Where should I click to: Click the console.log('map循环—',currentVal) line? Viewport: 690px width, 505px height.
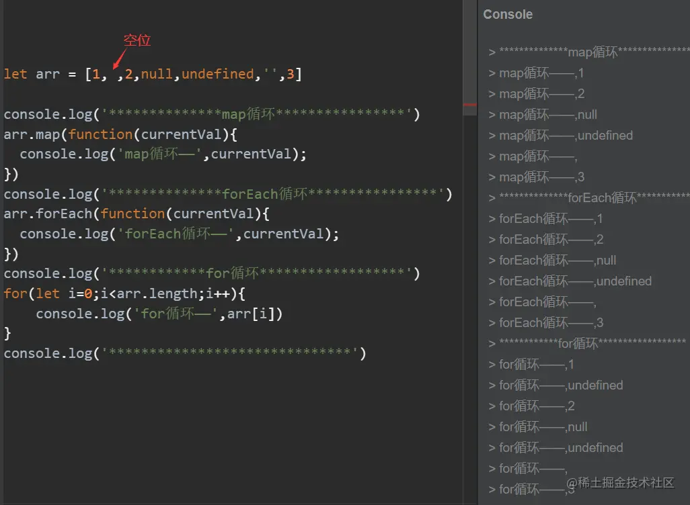(x=163, y=154)
